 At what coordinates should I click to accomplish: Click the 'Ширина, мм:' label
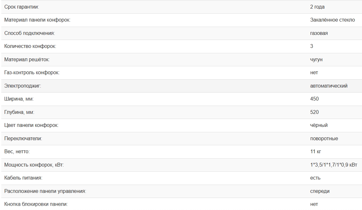(x=19, y=99)
